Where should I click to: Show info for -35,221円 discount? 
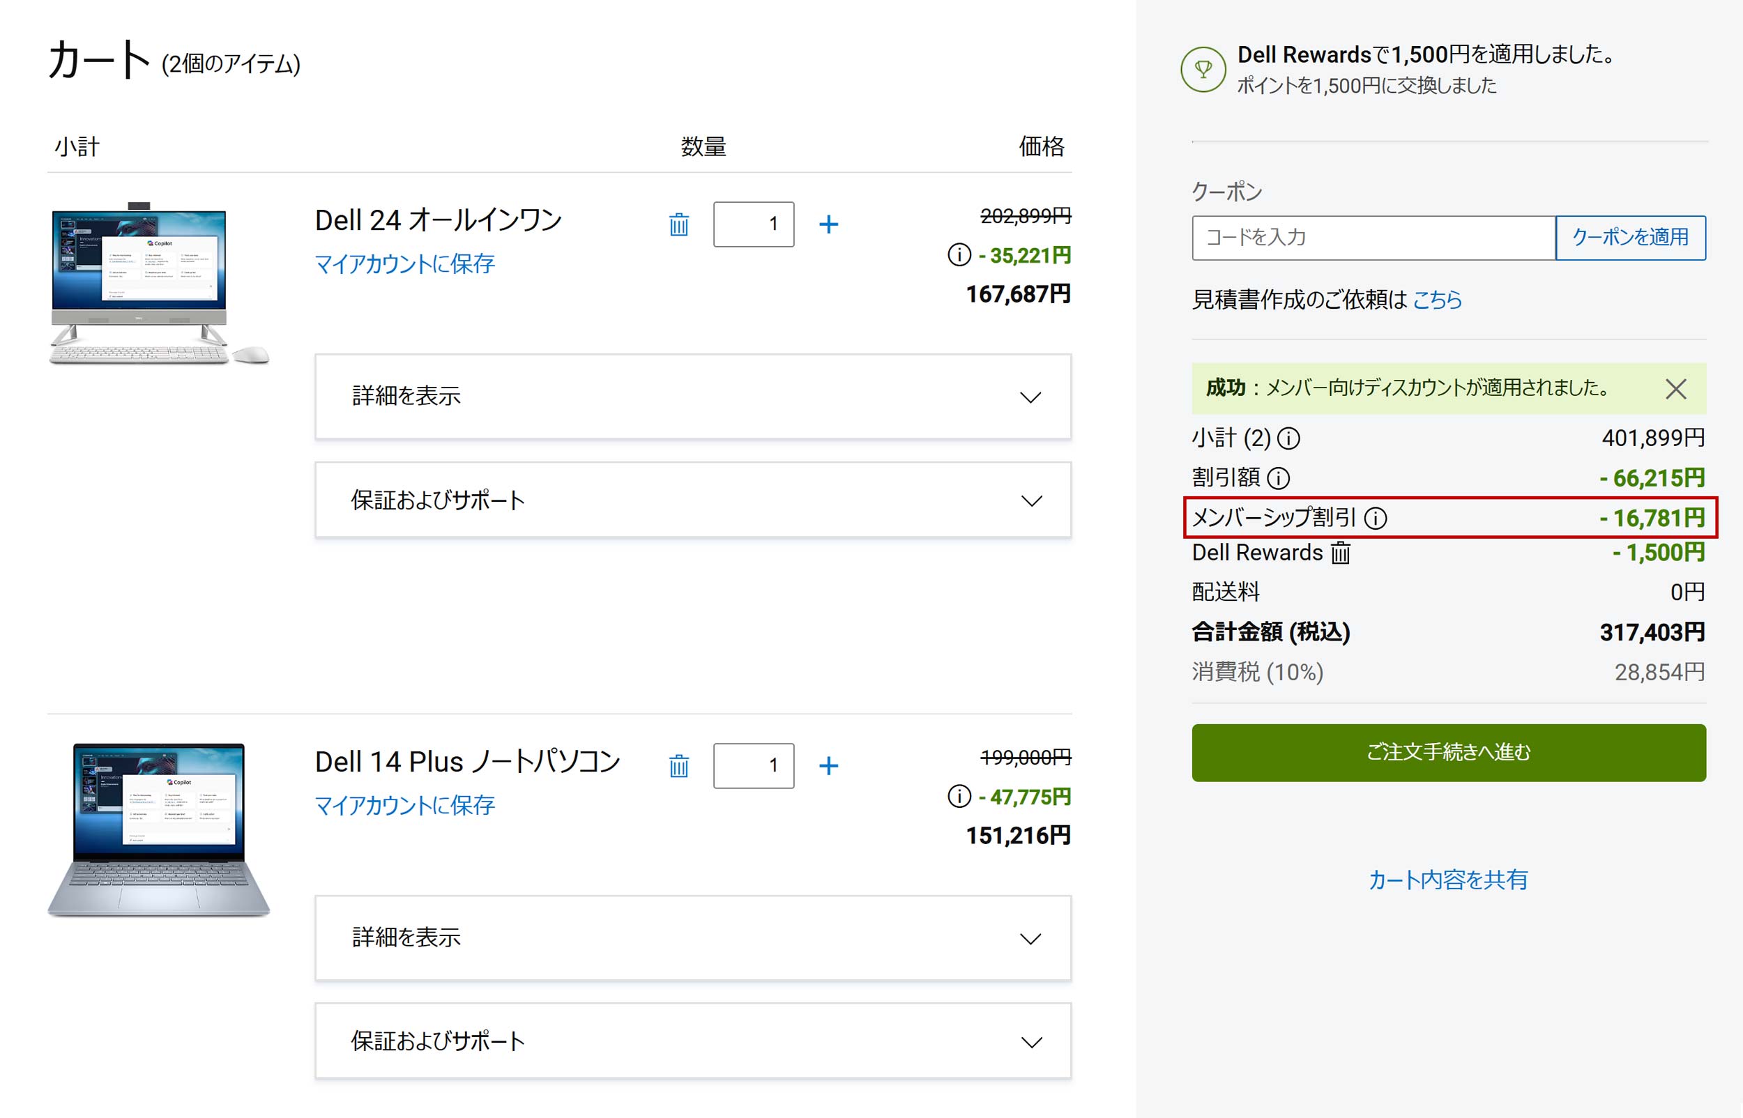click(959, 255)
